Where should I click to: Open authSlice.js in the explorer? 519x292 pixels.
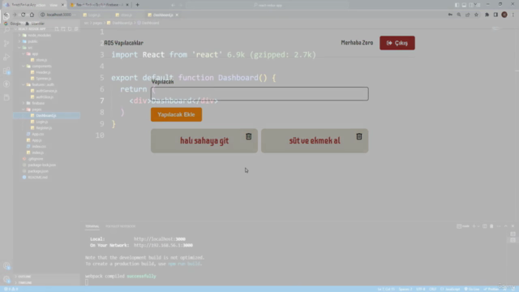coord(45,97)
